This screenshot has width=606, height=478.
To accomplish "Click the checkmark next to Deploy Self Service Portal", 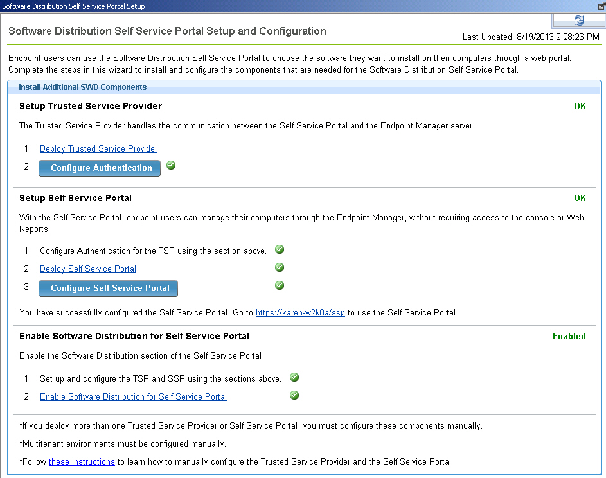I will [x=279, y=269].
